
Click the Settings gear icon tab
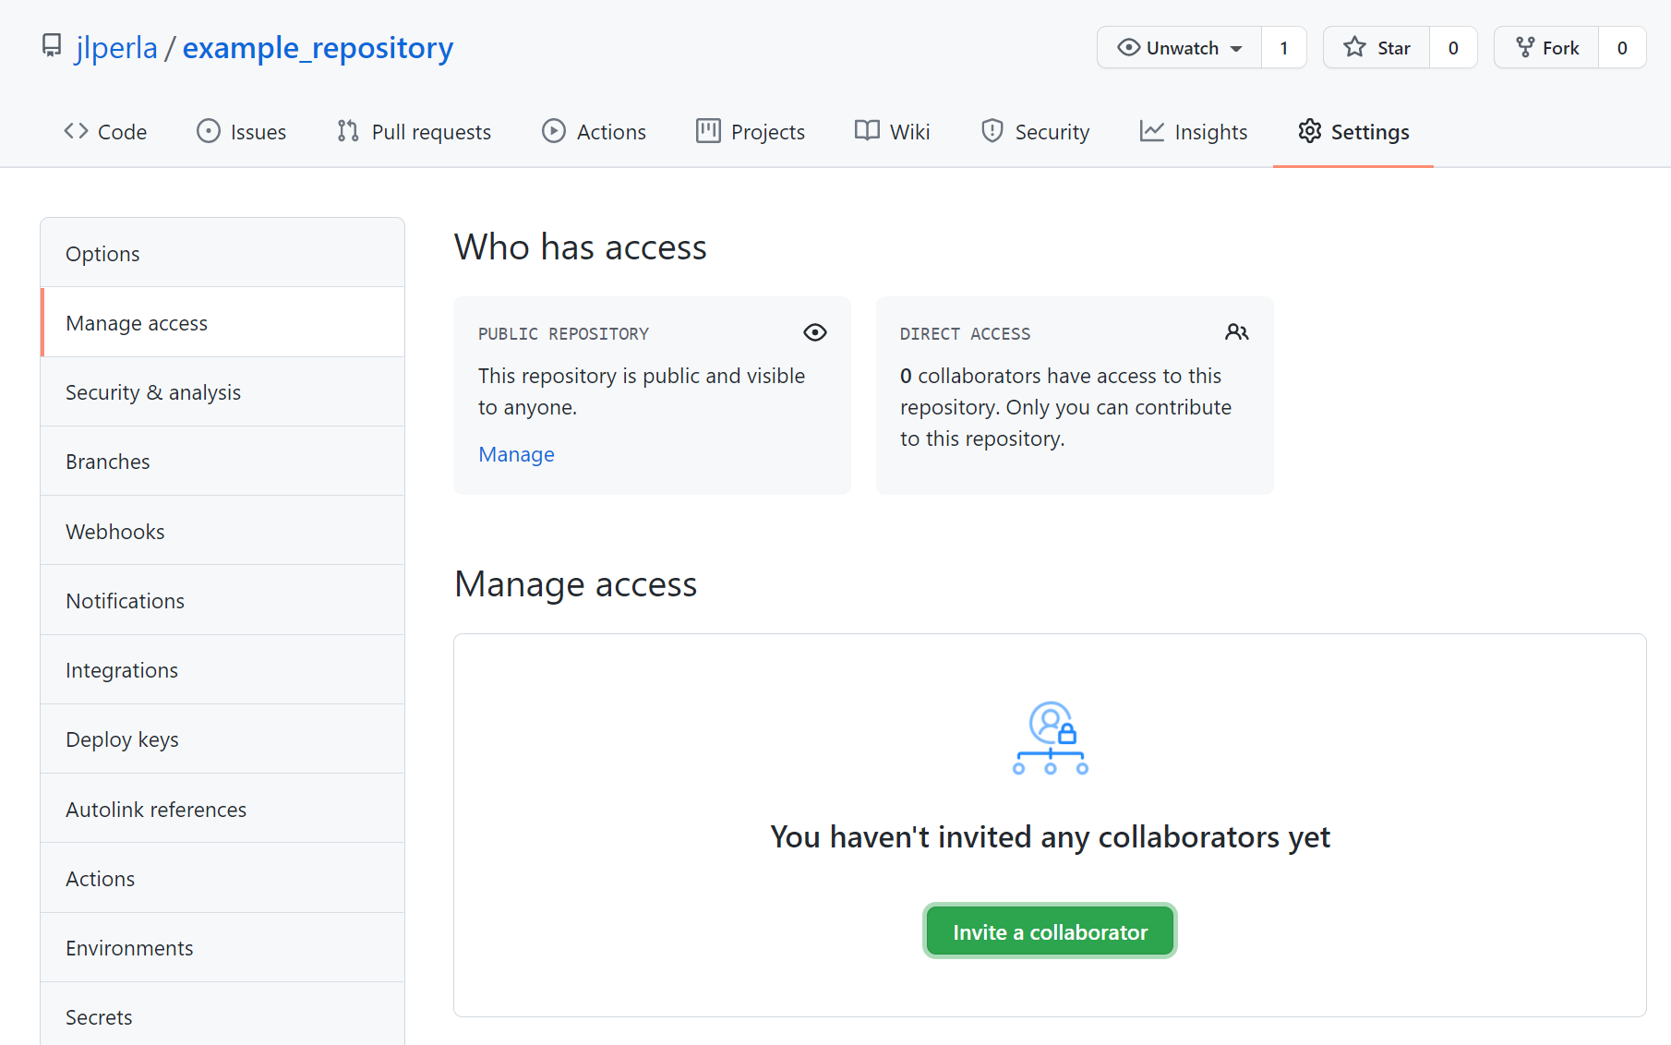click(x=1309, y=131)
